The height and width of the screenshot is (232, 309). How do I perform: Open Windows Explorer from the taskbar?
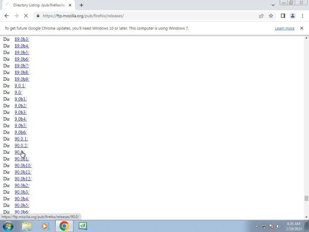click(27, 226)
